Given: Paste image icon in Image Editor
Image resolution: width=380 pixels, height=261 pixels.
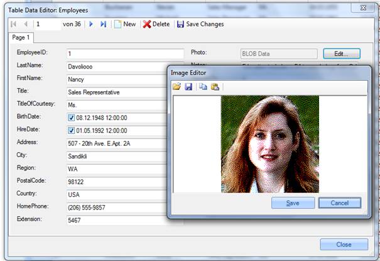Looking at the screenshot, I should 215,86.
